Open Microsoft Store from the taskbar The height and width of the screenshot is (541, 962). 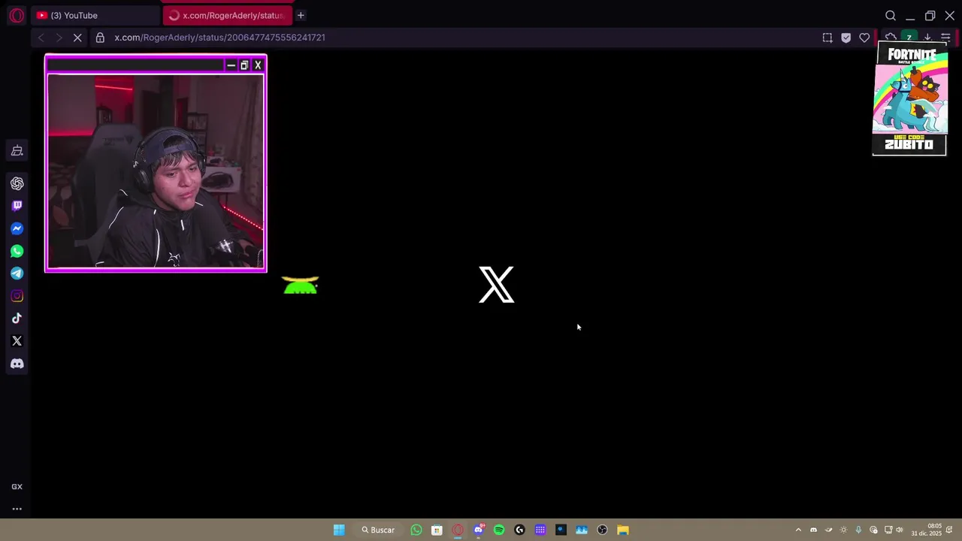point(437,530)
